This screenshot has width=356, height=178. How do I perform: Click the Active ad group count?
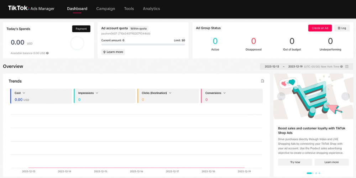(x=215, y=41)
